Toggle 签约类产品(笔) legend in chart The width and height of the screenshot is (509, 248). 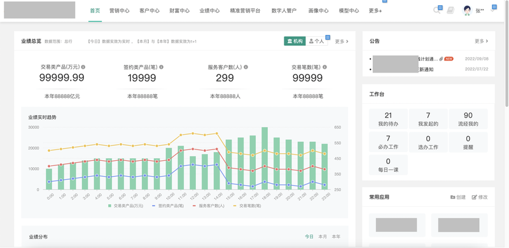tap(167, 206)
